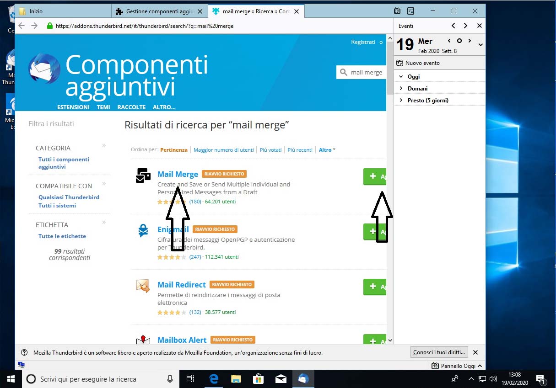Screen dimensions: 556x388
Task: Click the Mail Redirect envelope icon
Action: click(x=143, y=286)
